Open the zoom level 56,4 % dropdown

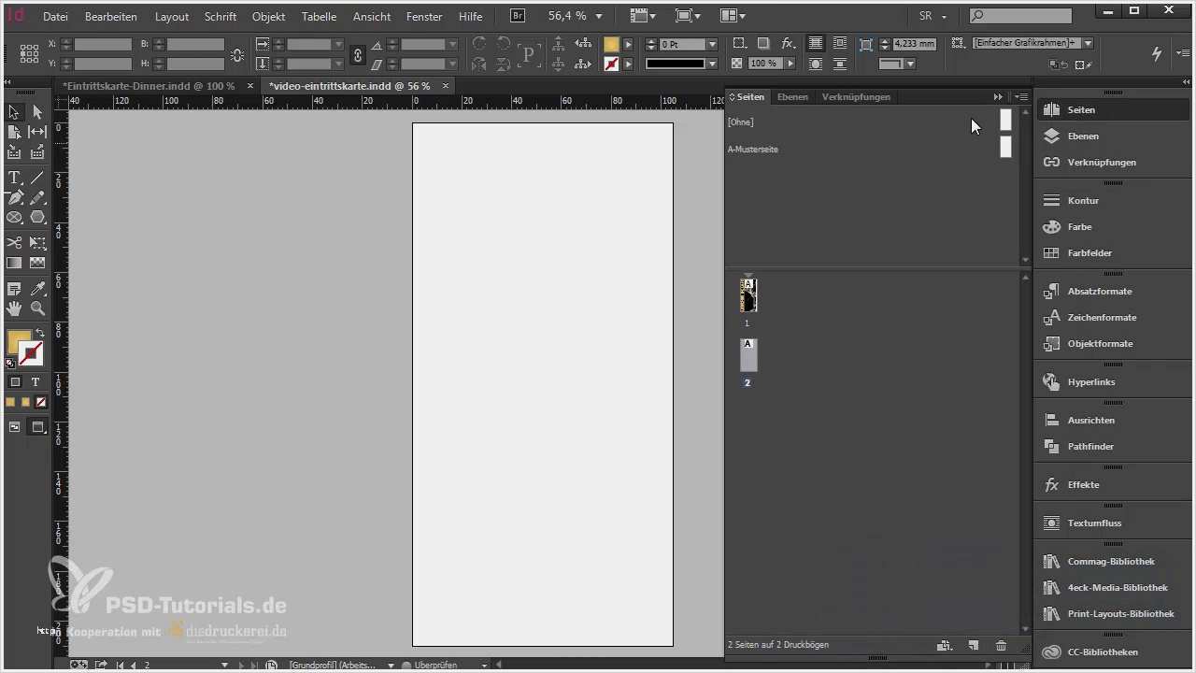(599, 17)
